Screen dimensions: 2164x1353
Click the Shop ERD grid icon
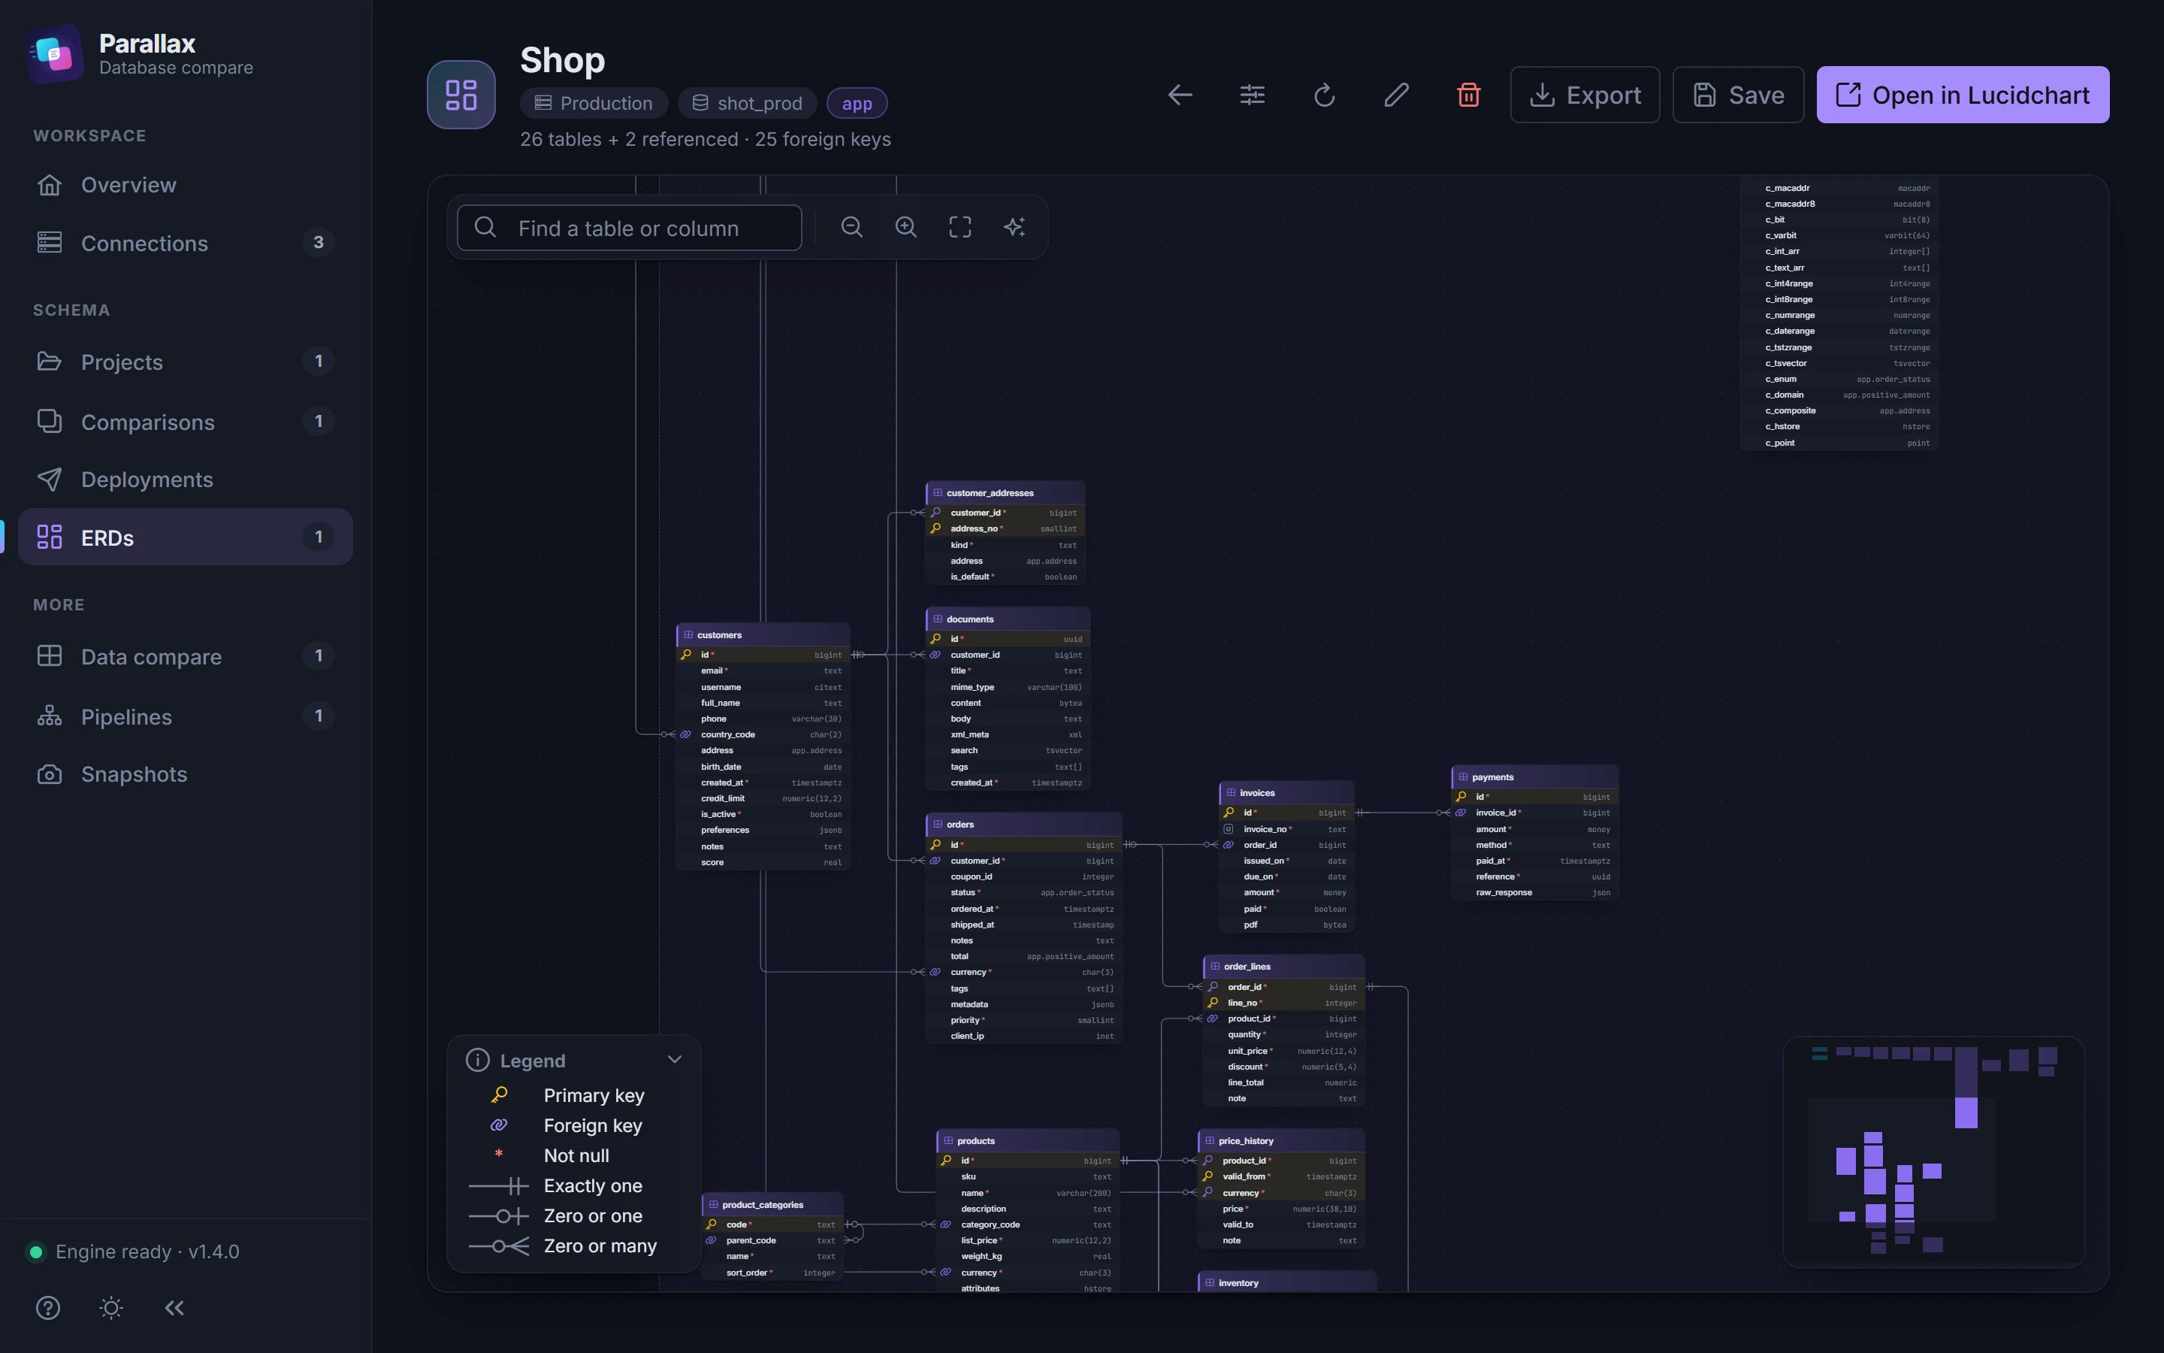461,95
